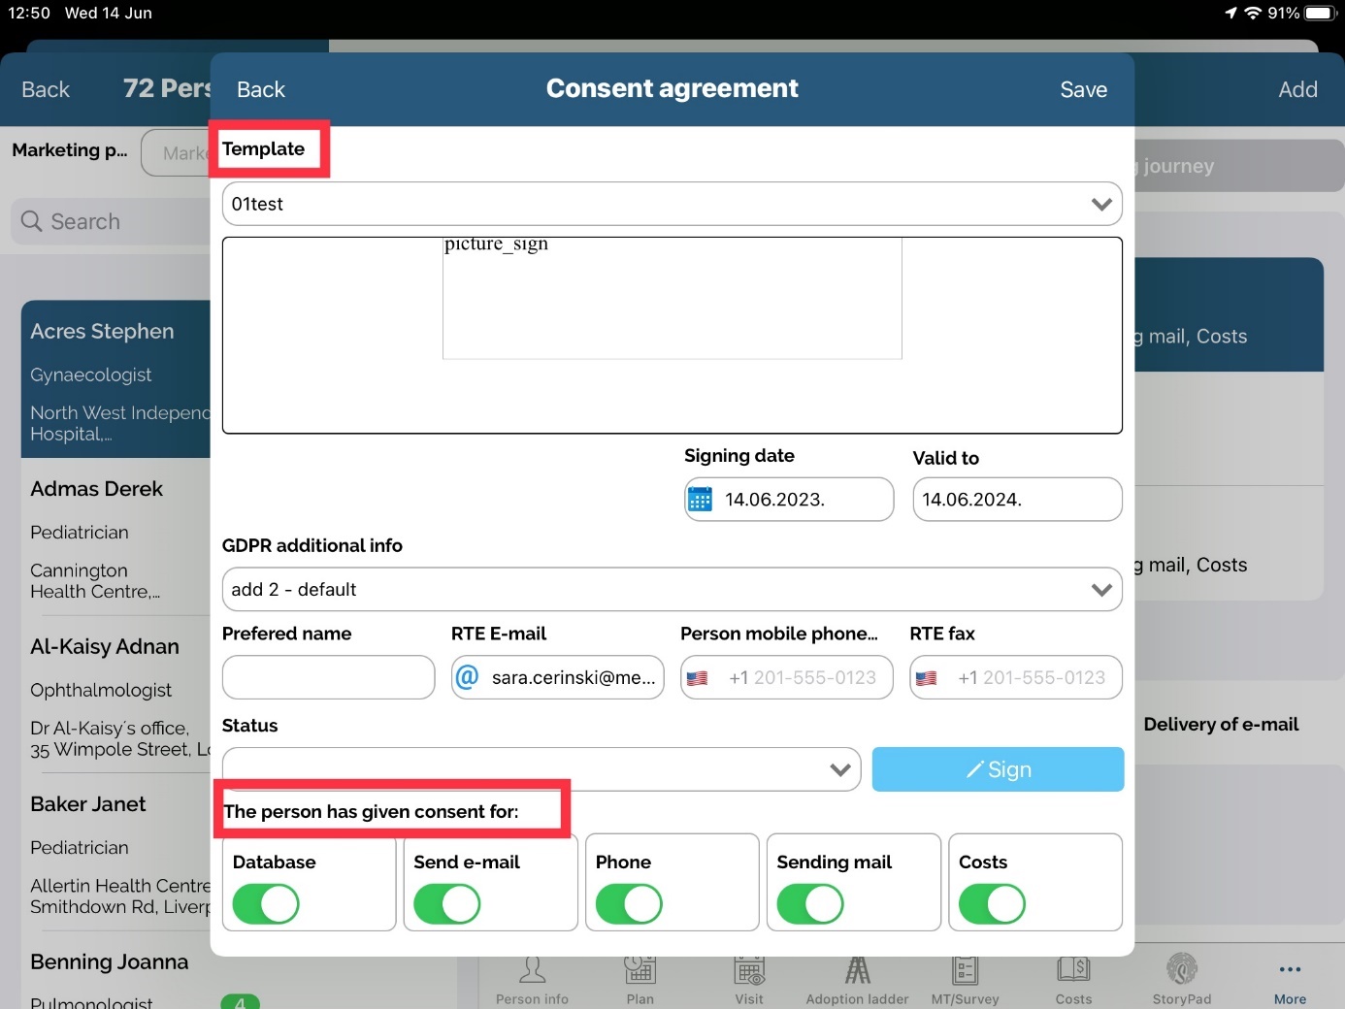Toggle the Phone consent switch

point(629,904)
